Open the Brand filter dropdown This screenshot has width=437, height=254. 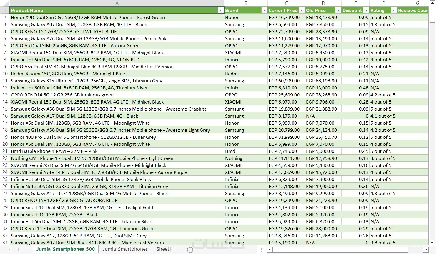click(x=264, y=10)
